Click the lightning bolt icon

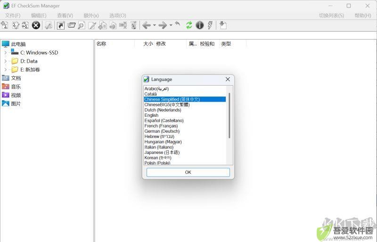210,25
